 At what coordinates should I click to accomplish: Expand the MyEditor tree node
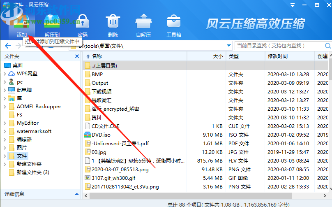[5, 123]
